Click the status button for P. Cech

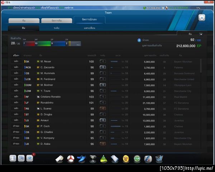(x=16, y=126)
